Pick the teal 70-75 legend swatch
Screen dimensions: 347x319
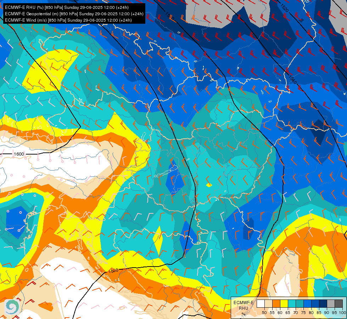[300, 303]
